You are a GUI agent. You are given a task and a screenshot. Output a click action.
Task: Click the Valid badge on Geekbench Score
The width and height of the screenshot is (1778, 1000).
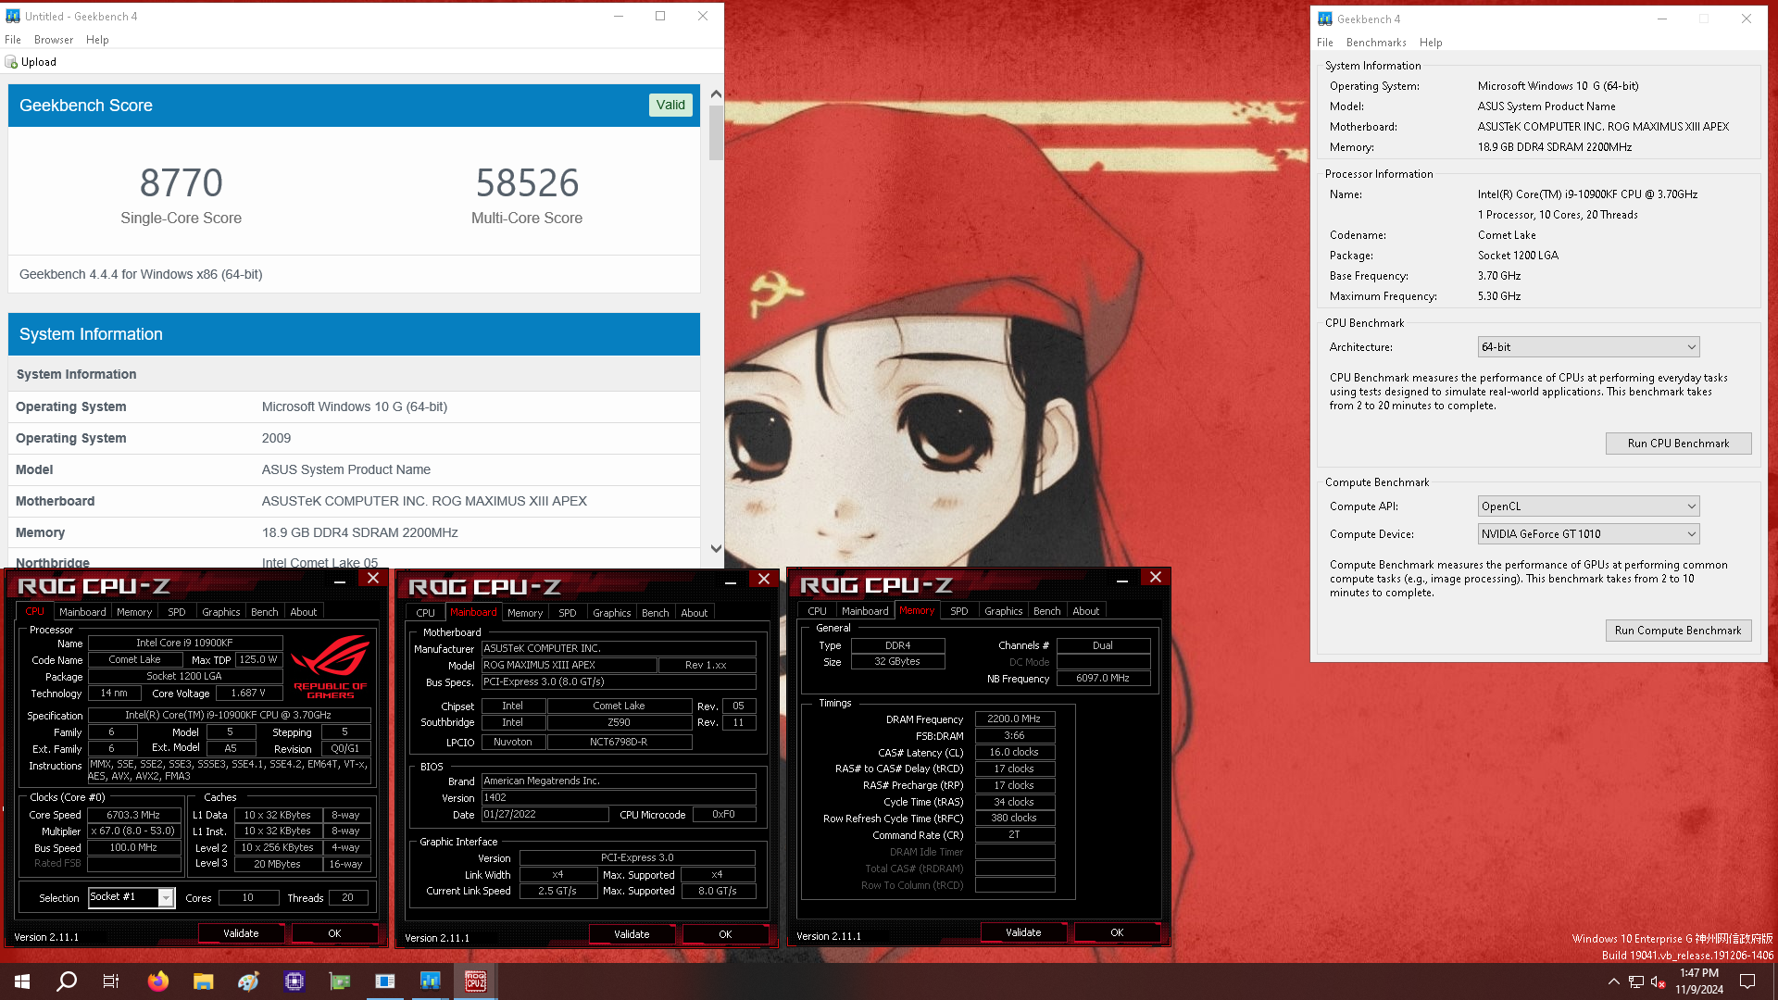[x=670, y=106]
